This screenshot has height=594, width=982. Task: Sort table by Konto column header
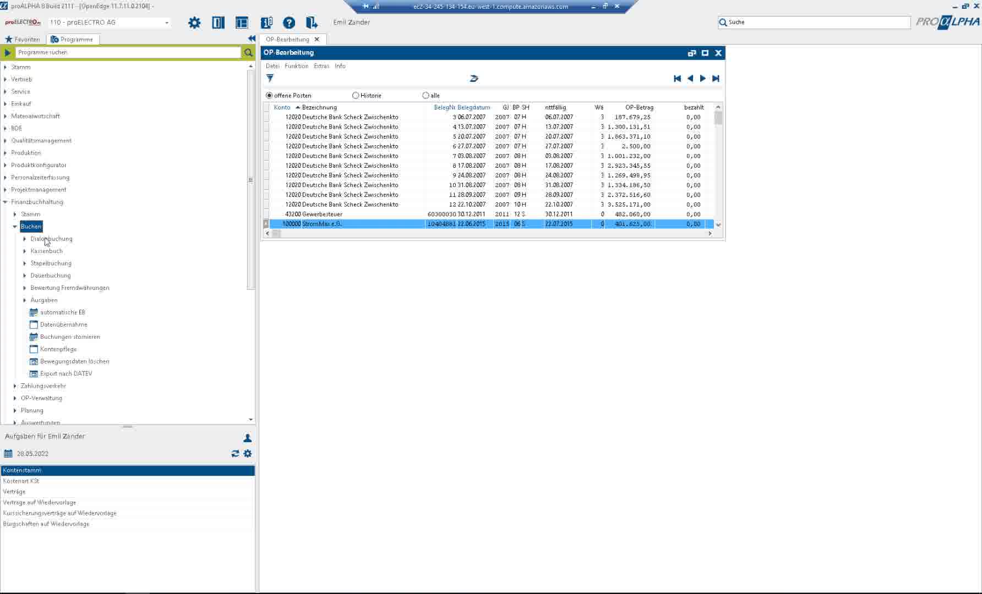(282, 107)
